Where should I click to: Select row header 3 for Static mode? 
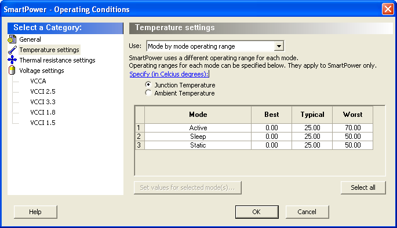[140, 145]
